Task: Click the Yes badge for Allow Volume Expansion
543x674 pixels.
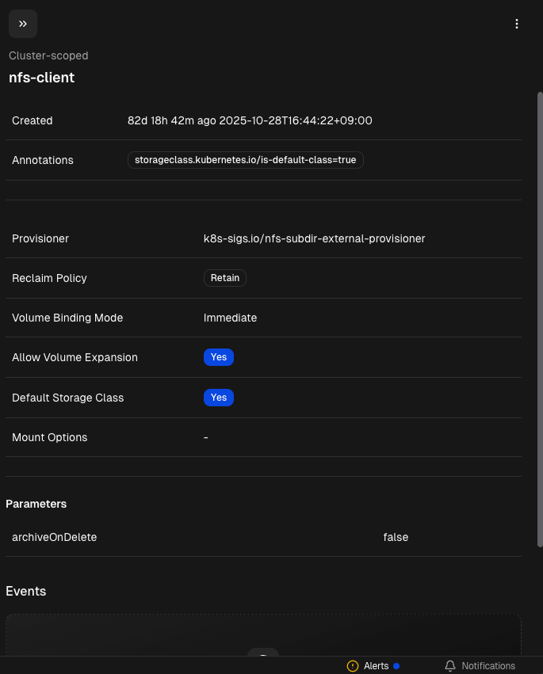Action: coord(219,357)
